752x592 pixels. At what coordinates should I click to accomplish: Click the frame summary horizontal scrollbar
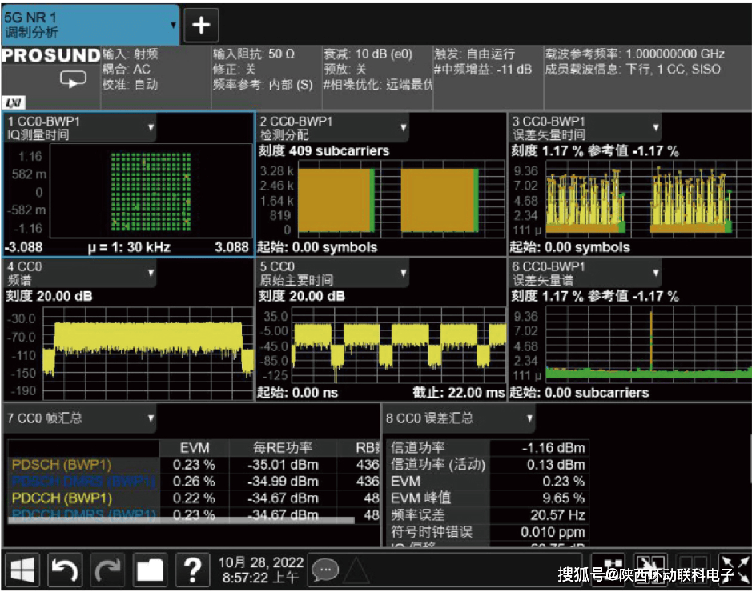coord(181,520)
